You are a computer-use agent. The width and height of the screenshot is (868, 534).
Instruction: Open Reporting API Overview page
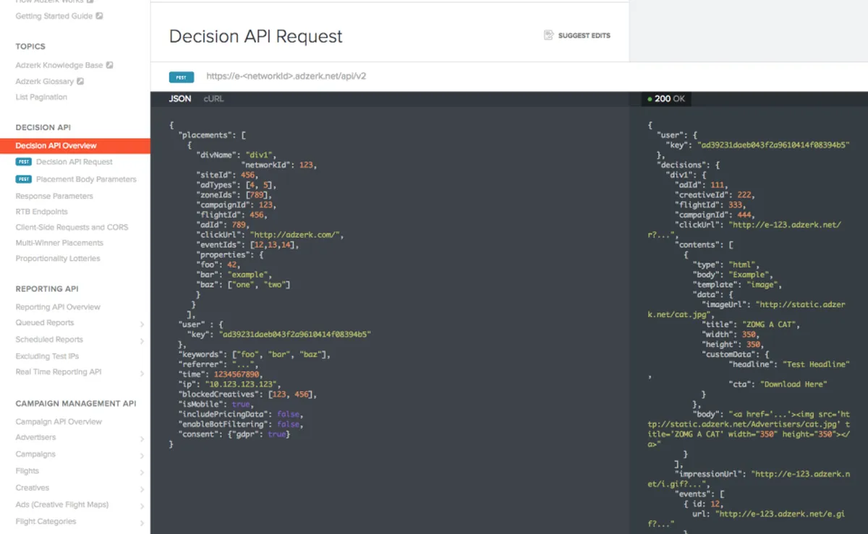coord(58,307)
